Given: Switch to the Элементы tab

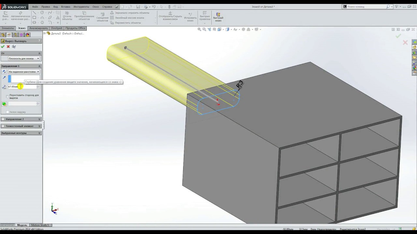Looking at the screenshot, I should (x=8, y=28).
